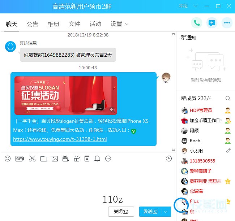The height and width of the screenshot is (221, 235).
Task: Open the SLOGAN banner image
Action: 66,95
